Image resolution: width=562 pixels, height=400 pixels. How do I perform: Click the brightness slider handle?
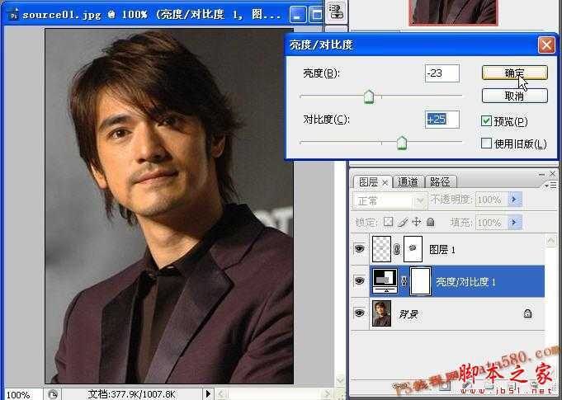click(x=369, y=96)
